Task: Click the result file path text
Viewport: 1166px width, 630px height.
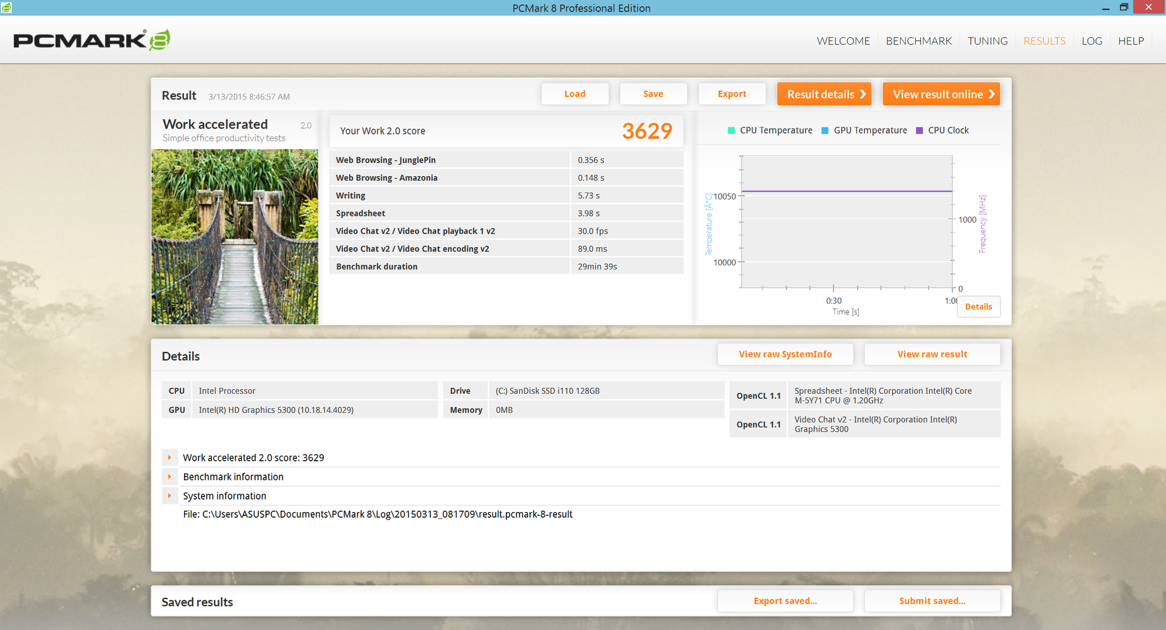Action: tap(378, 514)
